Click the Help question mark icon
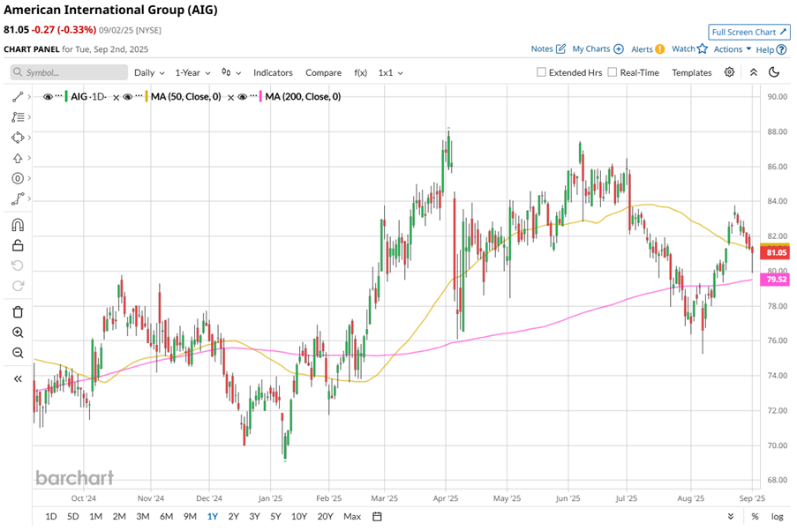Image resolution: width=797 pixels, height=531 pixels. pos(782,49)
